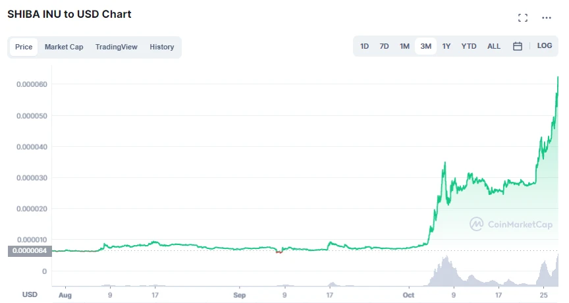569x303 pixels.
Task: Select the 3M time range
Action: [426, 46]
